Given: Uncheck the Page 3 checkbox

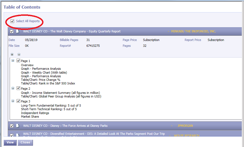Looking at the screenshot, I should point(19,101).
